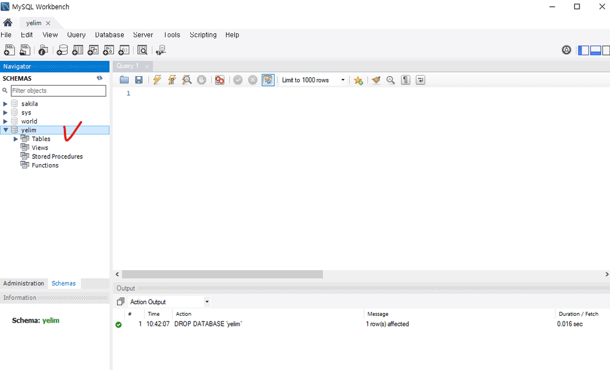Add snippet with the star icon

pos(358,81)
